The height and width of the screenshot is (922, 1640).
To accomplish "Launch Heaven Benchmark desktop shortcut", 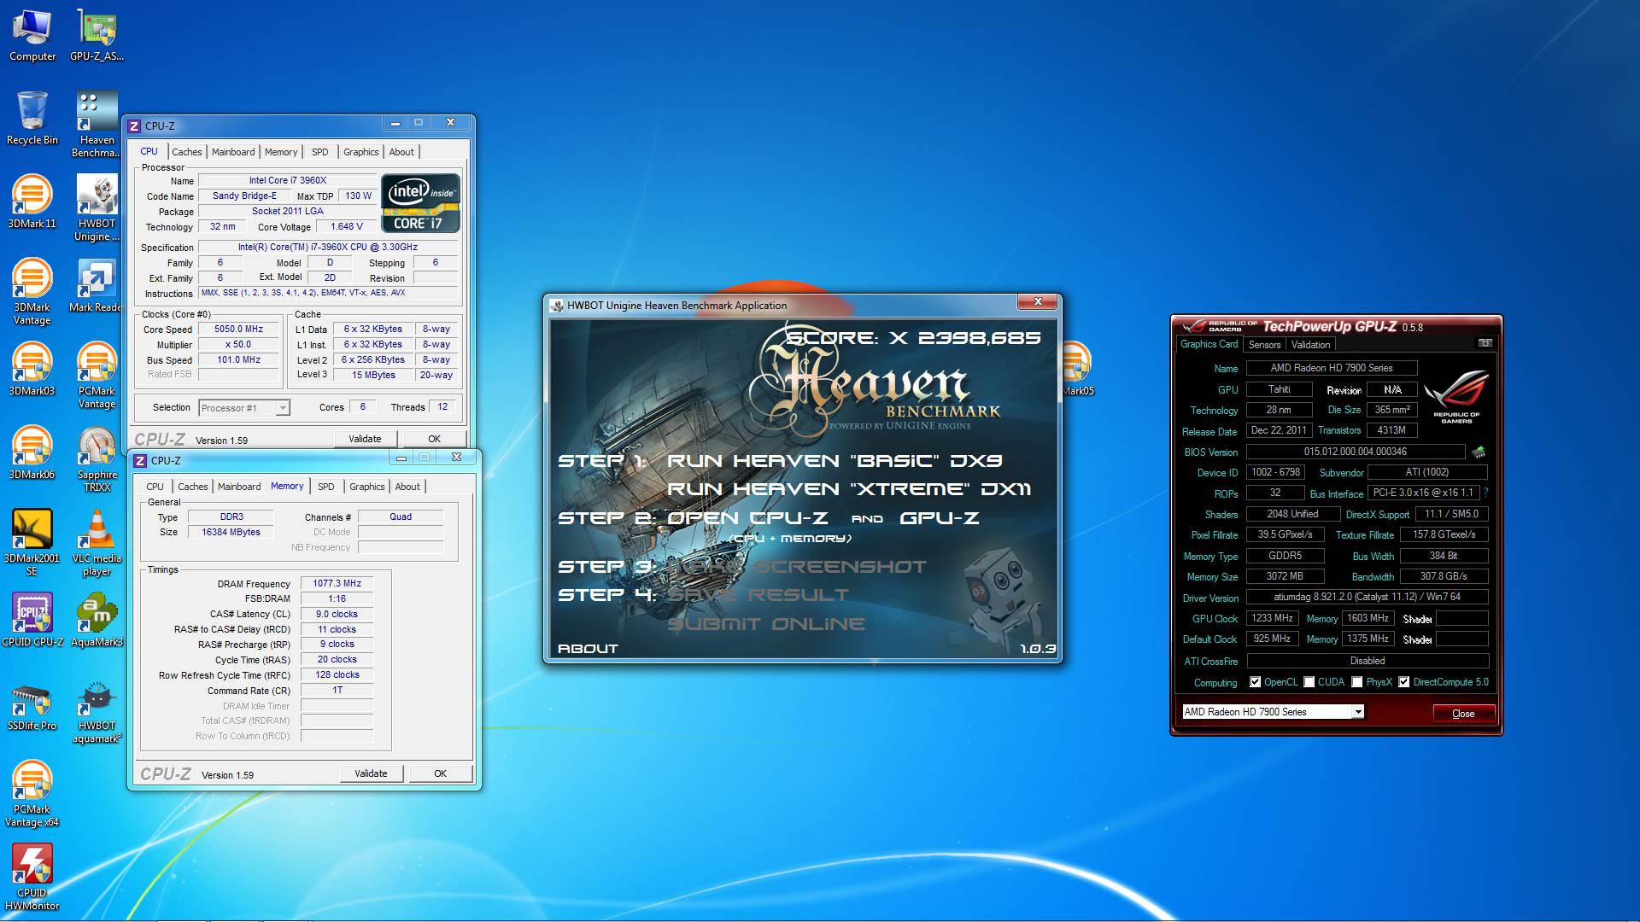I will pyautogui.click(x=97, y=125).
